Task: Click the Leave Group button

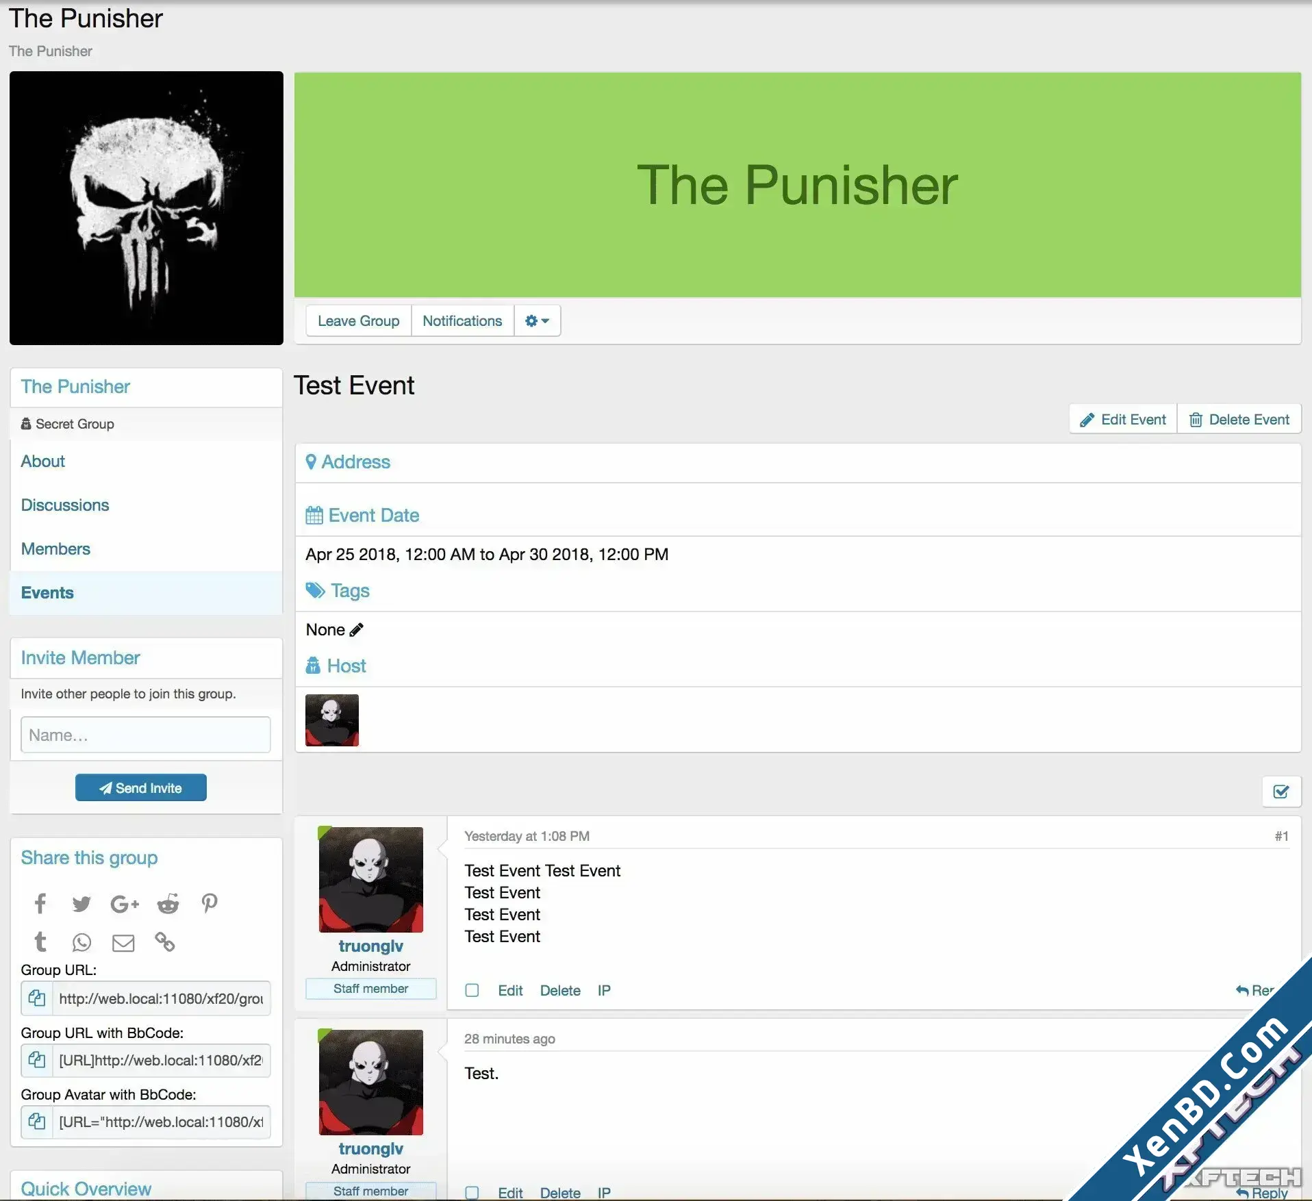Action: [x=359, y=320]
